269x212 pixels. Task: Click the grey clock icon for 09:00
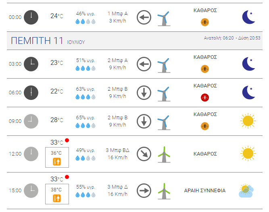point(31,121)
